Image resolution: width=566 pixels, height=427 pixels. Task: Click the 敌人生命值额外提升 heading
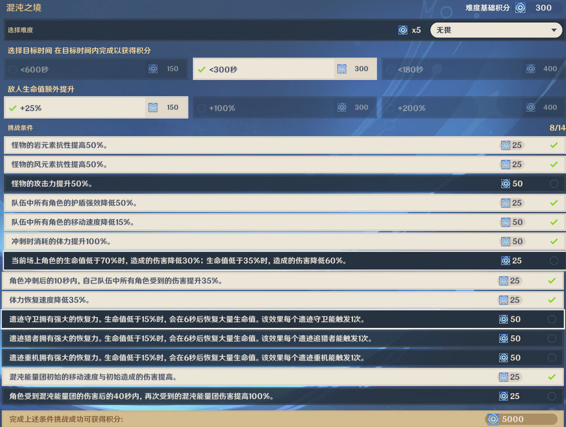(x=41, y=89)
